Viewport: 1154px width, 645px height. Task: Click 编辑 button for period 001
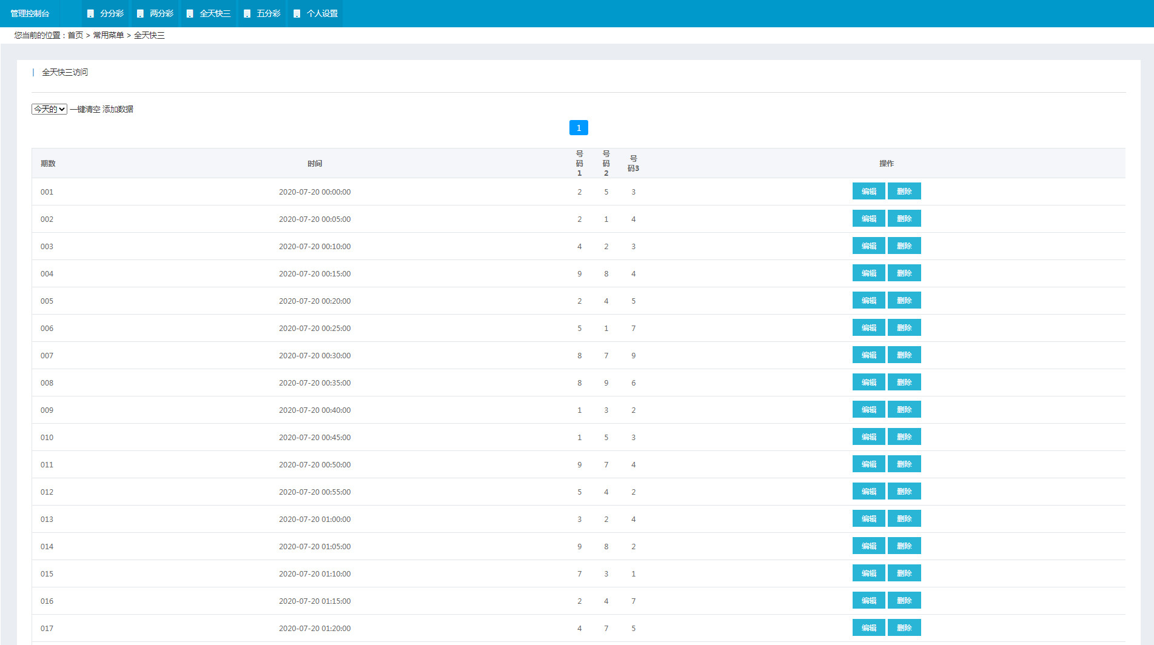pyautogui.click(x=868, y=192)
